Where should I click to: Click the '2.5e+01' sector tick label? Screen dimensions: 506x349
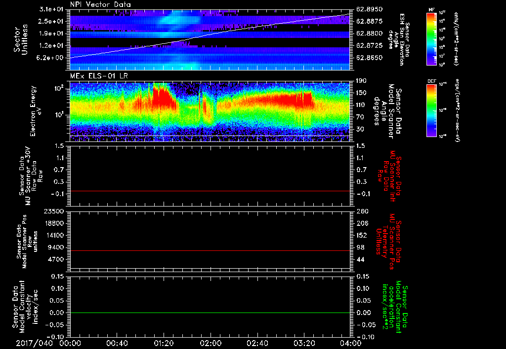pyautogui.click(x=51, y=21)
